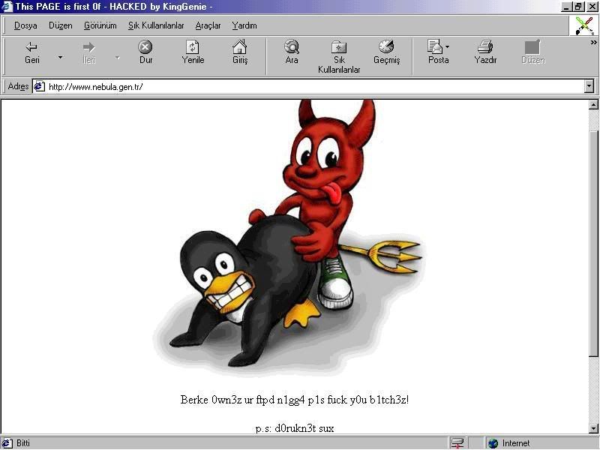Image resolution: width=600 pixels, height=450 pixels.
Task: Go back with the Geri button
Action: click(32, 53)
